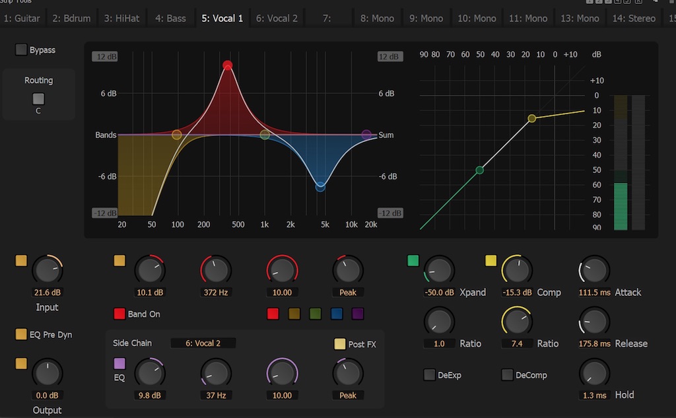Click the 372 Hz frequency value field
The height and width of the screenshot is (418, 676).
[217, 293]
